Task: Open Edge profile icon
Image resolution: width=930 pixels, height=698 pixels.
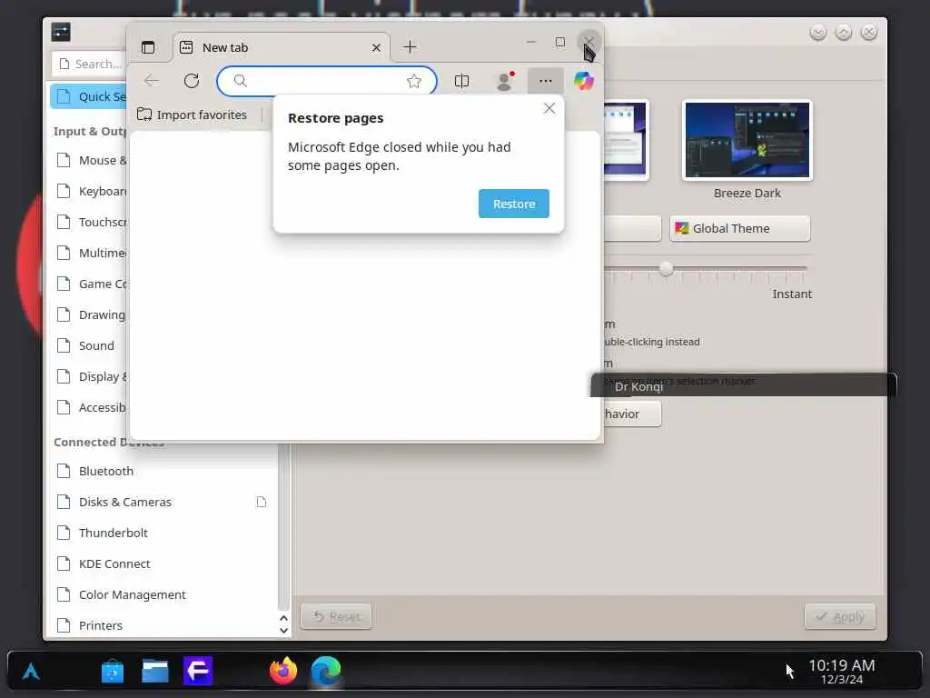Action: pyautogui.click(x=505, y=81)
